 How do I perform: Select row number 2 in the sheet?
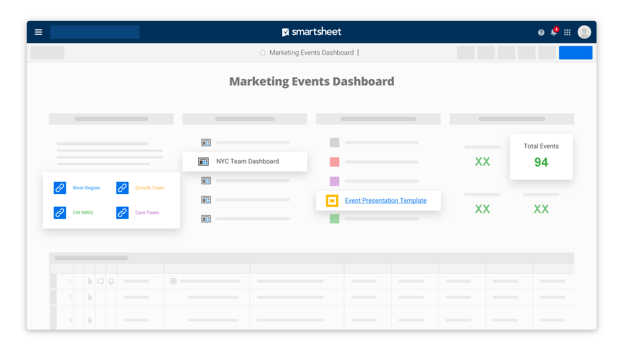[x=70, y=297]
